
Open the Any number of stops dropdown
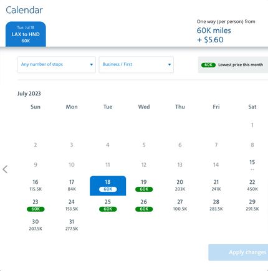pyautogui.click(x=57, y=65)
